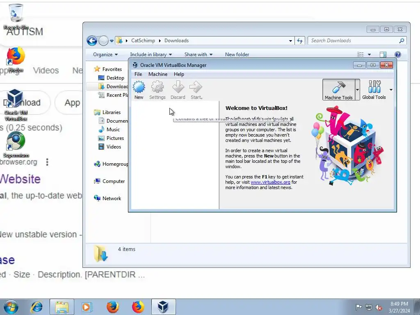420x315 pixels.
Task: Open the Oracle VM VirtualBox desktop shortcut
Action: [x=16, y=105]
